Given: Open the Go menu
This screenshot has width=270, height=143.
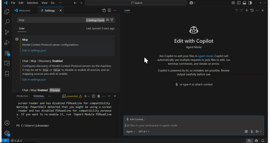Looking at the screenshot, I should [52, 3].
